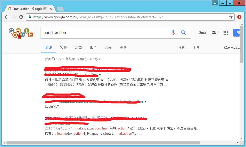Switch to the 视频 tab
246x147 pixels.
pyautogui.click(x=63, y=47)
